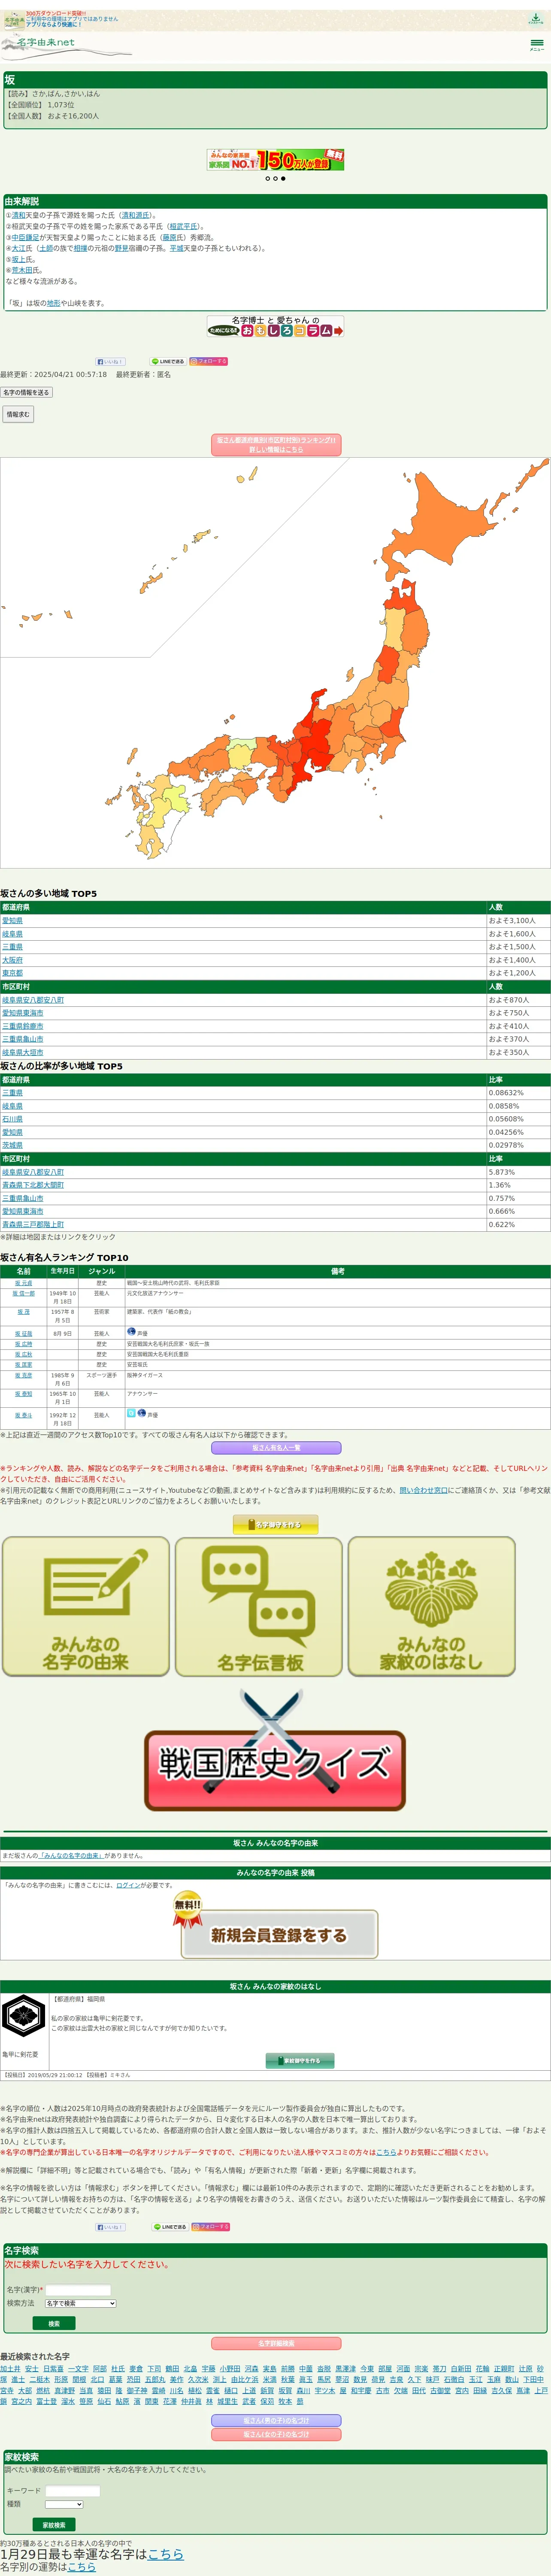Image resolution: width=551 pixels, height=2576 pixels.
Task: Focus the 名字(漢字) input field
Action: [x=78, y=2290]
